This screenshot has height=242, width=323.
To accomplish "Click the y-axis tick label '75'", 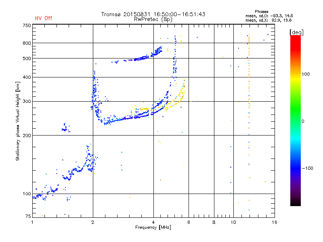I will [x=28, y=216].
